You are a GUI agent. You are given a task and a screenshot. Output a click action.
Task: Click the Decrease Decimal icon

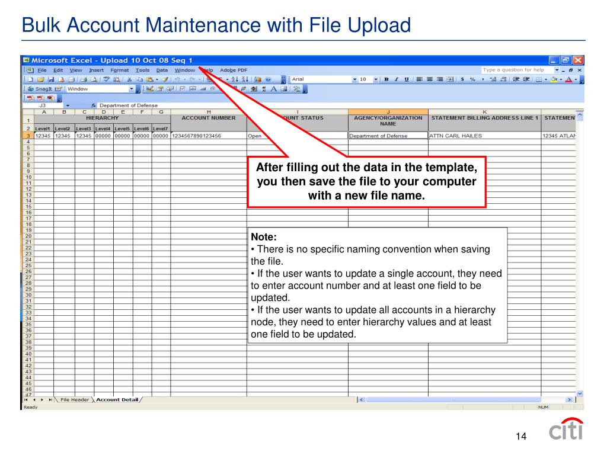[503, 79]
